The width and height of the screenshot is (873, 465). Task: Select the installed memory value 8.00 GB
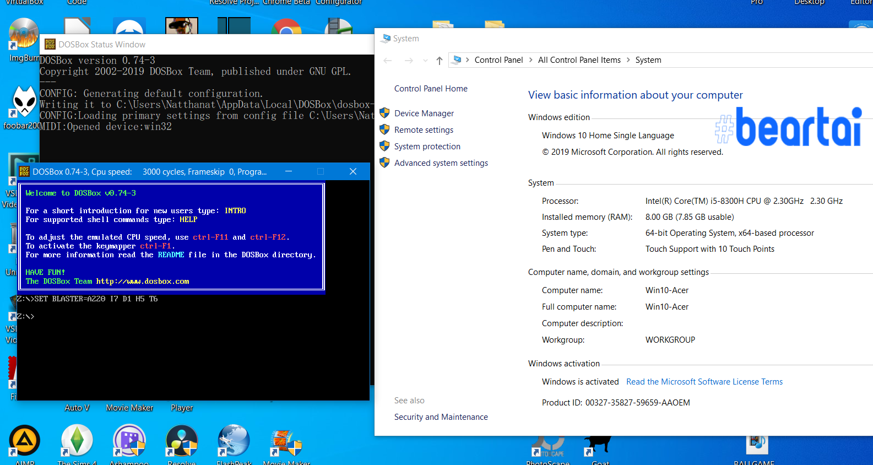(x=690, y=217)
